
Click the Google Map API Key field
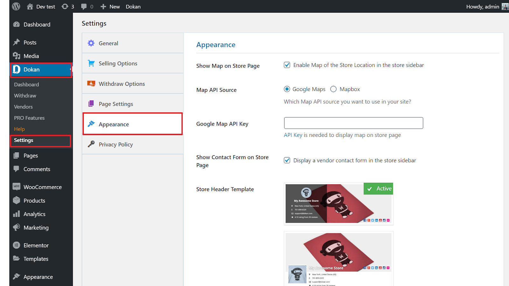click(x=353, y=123)
